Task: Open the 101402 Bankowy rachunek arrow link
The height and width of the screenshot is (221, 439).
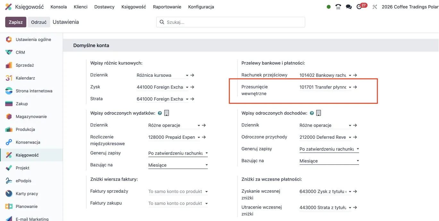Action: point(355,75)
